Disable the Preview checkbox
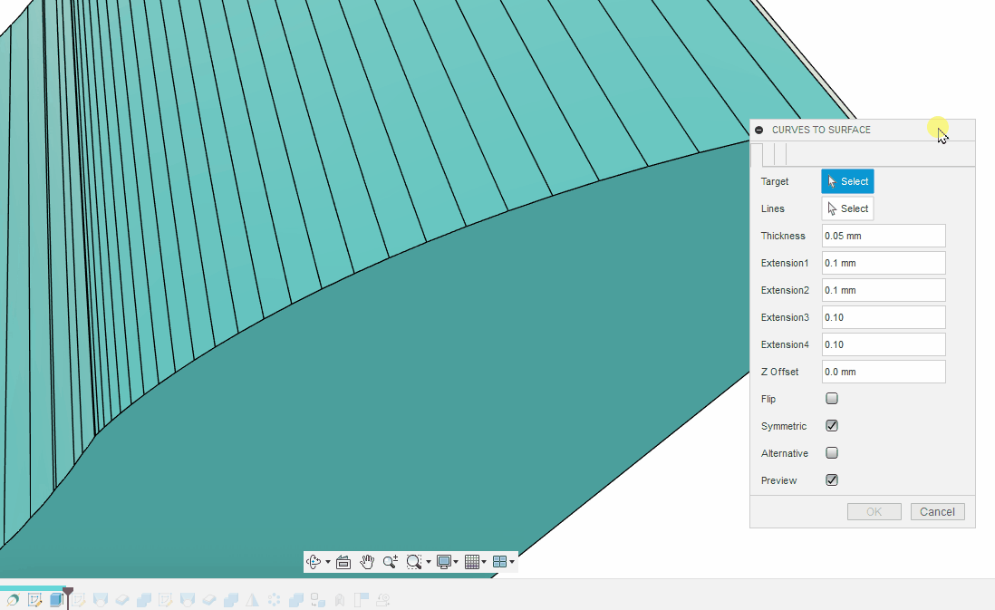 (832, 480)
